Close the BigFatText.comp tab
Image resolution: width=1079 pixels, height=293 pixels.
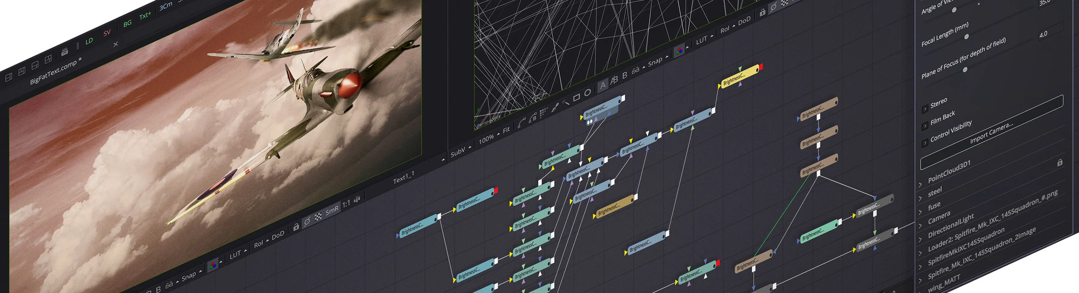115,44
